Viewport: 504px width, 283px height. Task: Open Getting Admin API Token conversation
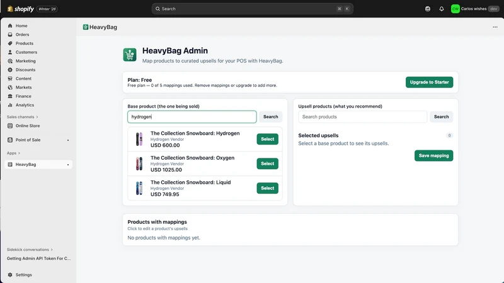38,258
